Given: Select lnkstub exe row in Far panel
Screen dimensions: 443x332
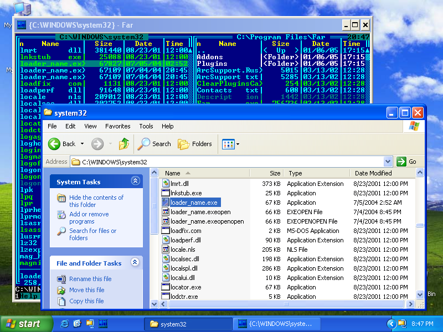Looking at the screenshot, I should [x=104, y=57].
